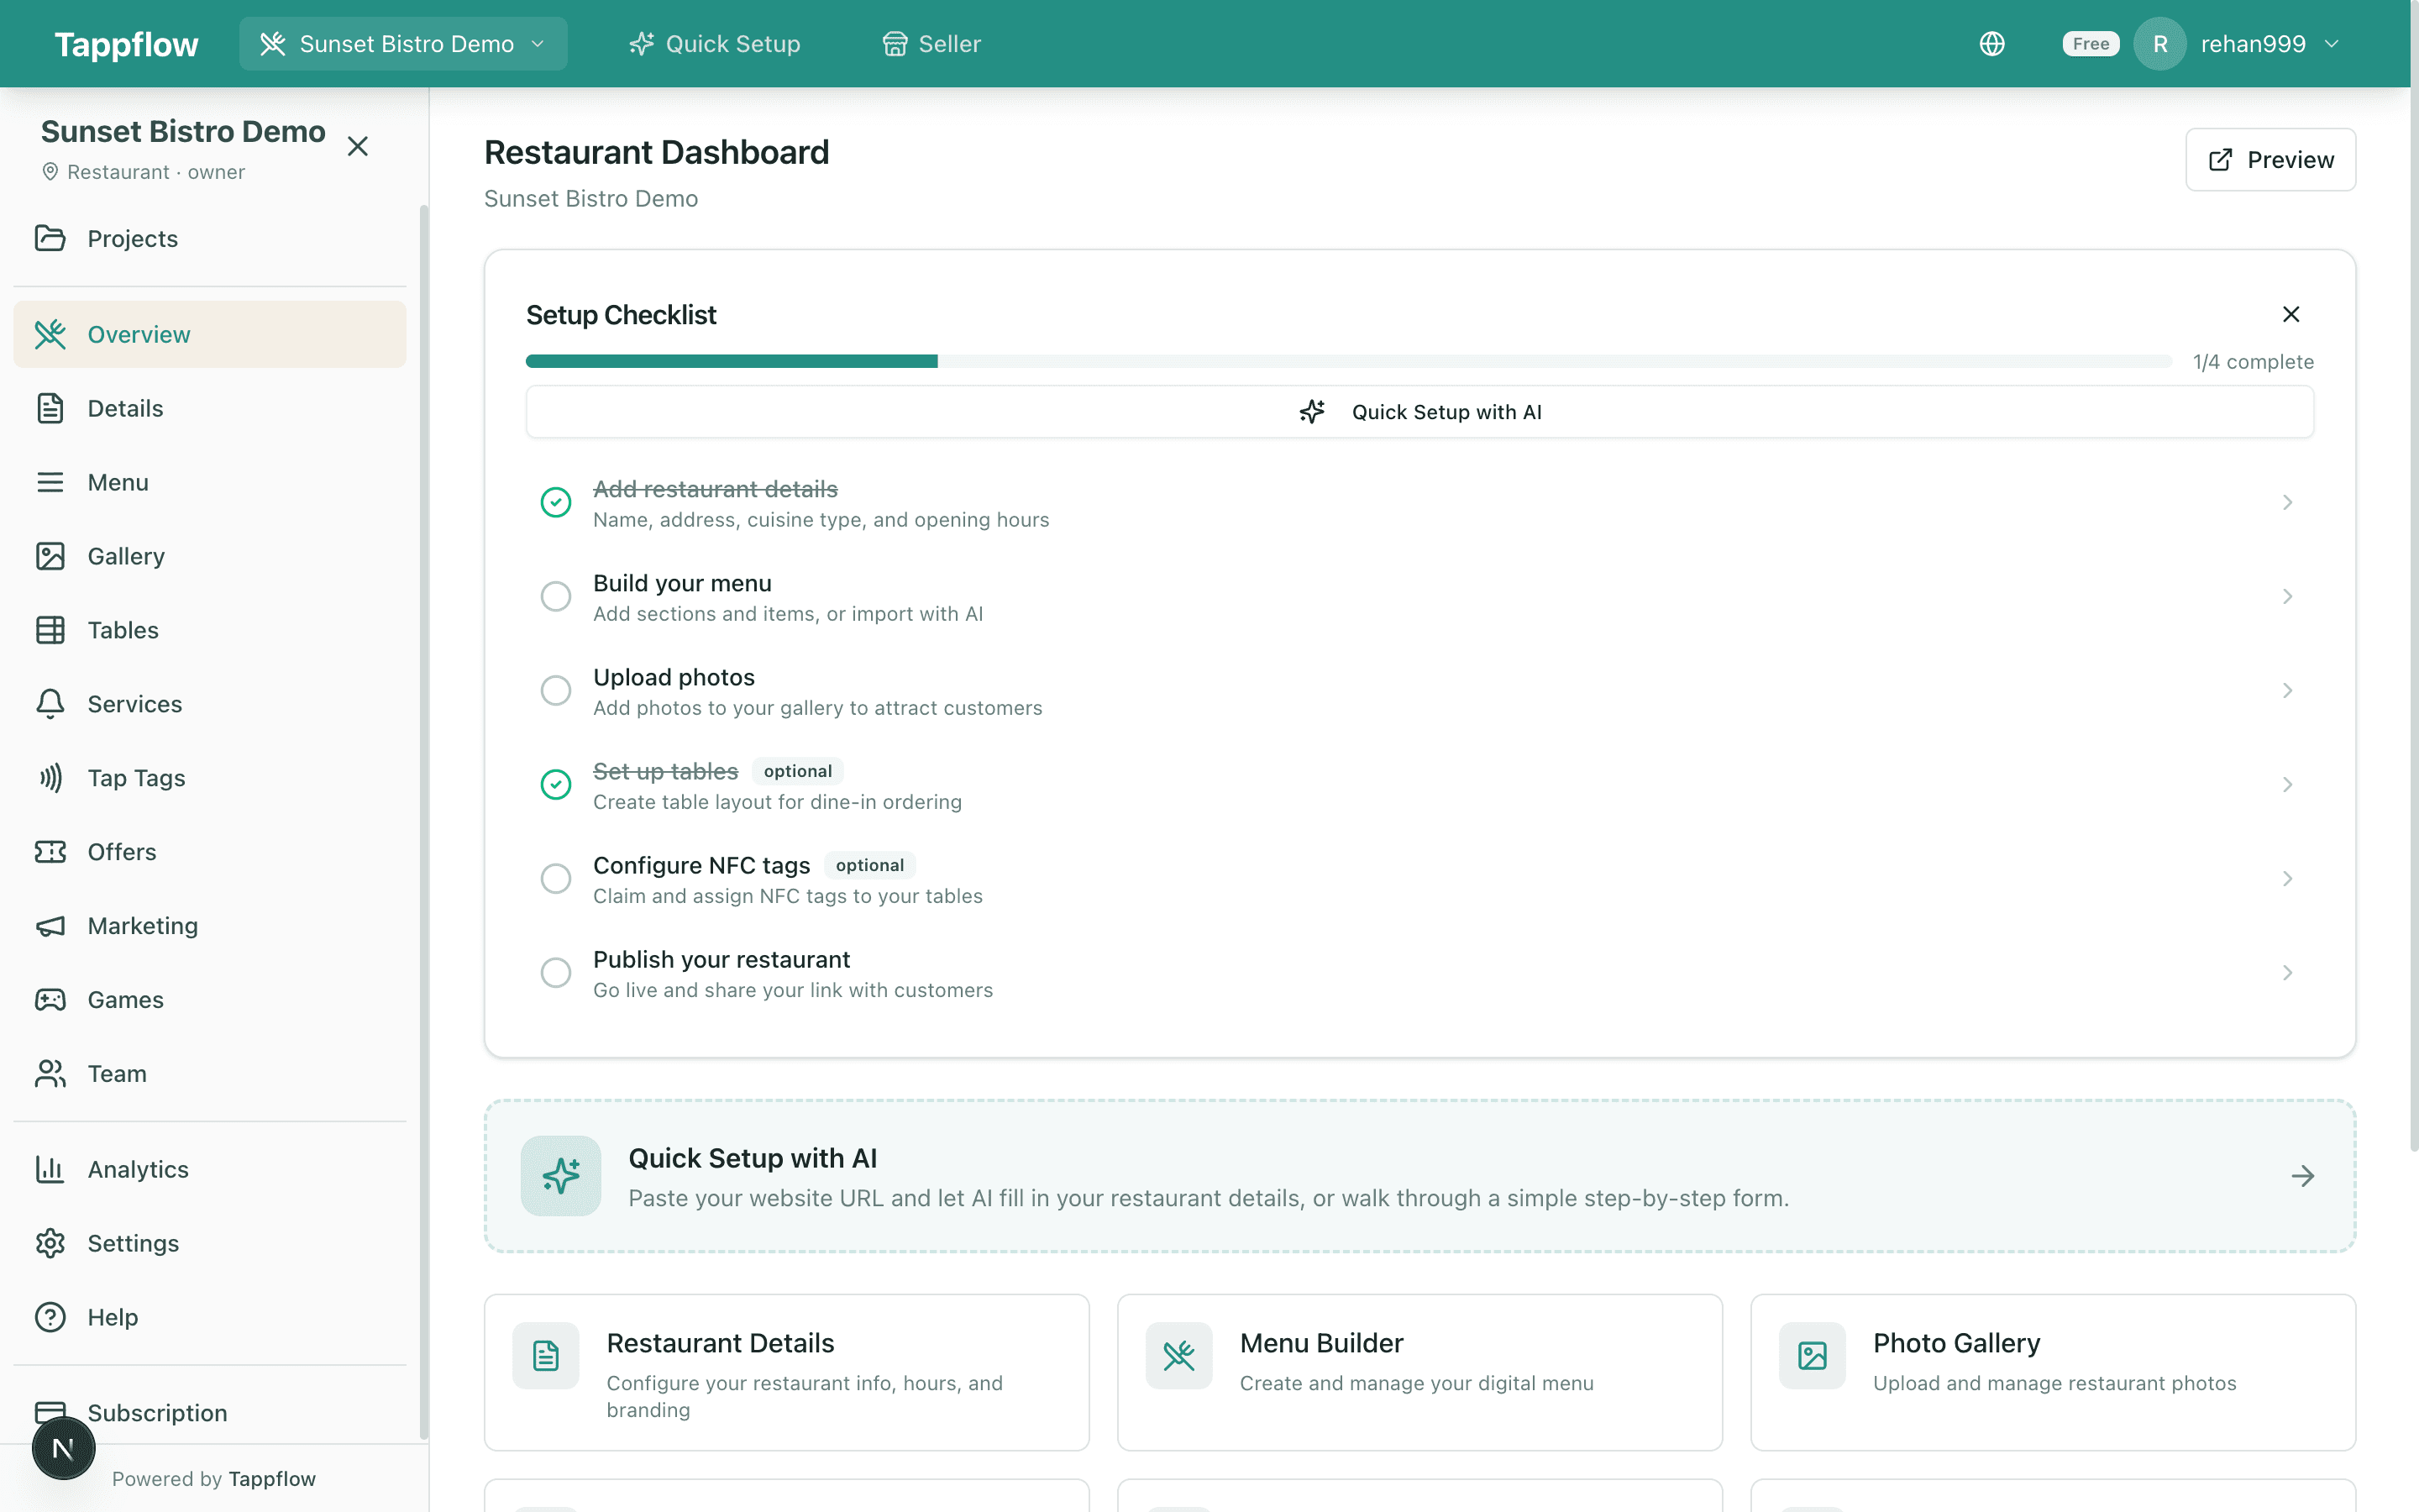The image size is (2419, 1512).
Task: Open the Sunset Bistro Demo workspace dropdown
Action: point(401,43)
